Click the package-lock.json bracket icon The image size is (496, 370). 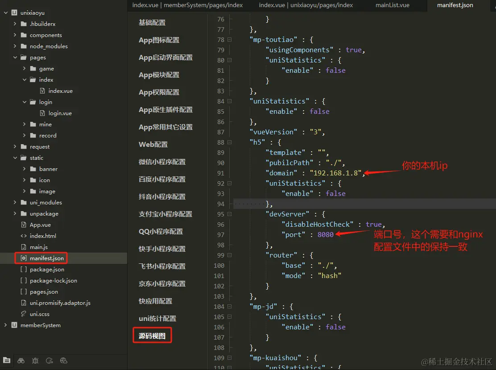coord(23,280)
